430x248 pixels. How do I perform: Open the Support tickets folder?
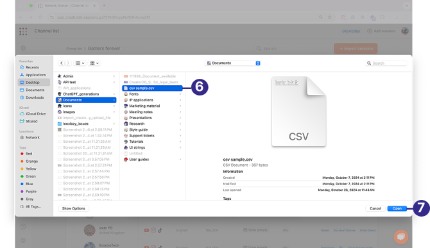pos(152,136)
